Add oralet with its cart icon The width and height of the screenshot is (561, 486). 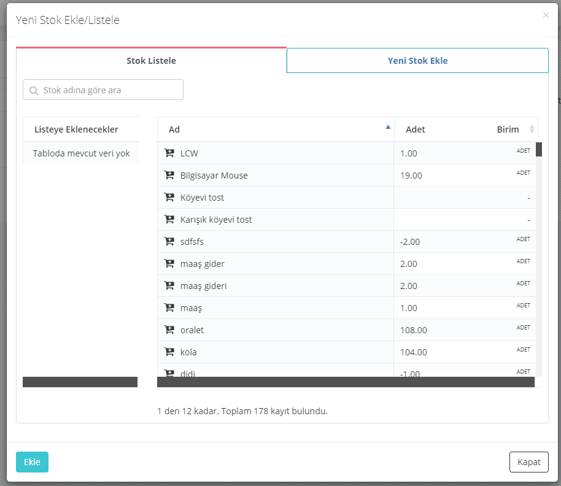click(169, 330)
